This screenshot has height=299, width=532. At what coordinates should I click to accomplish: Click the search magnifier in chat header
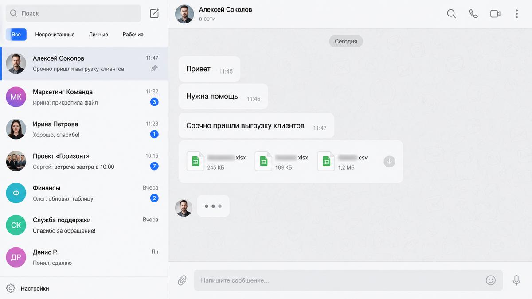point(451,14)
